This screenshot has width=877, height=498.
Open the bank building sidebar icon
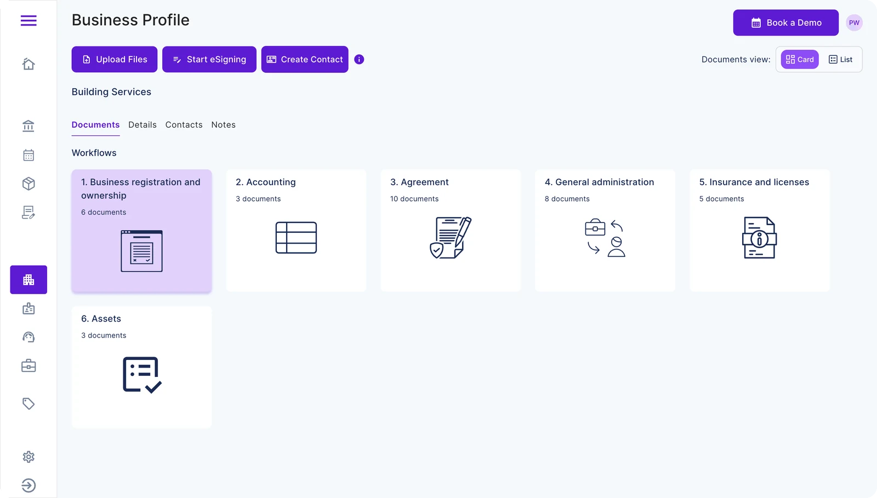[x=29, y=126]
